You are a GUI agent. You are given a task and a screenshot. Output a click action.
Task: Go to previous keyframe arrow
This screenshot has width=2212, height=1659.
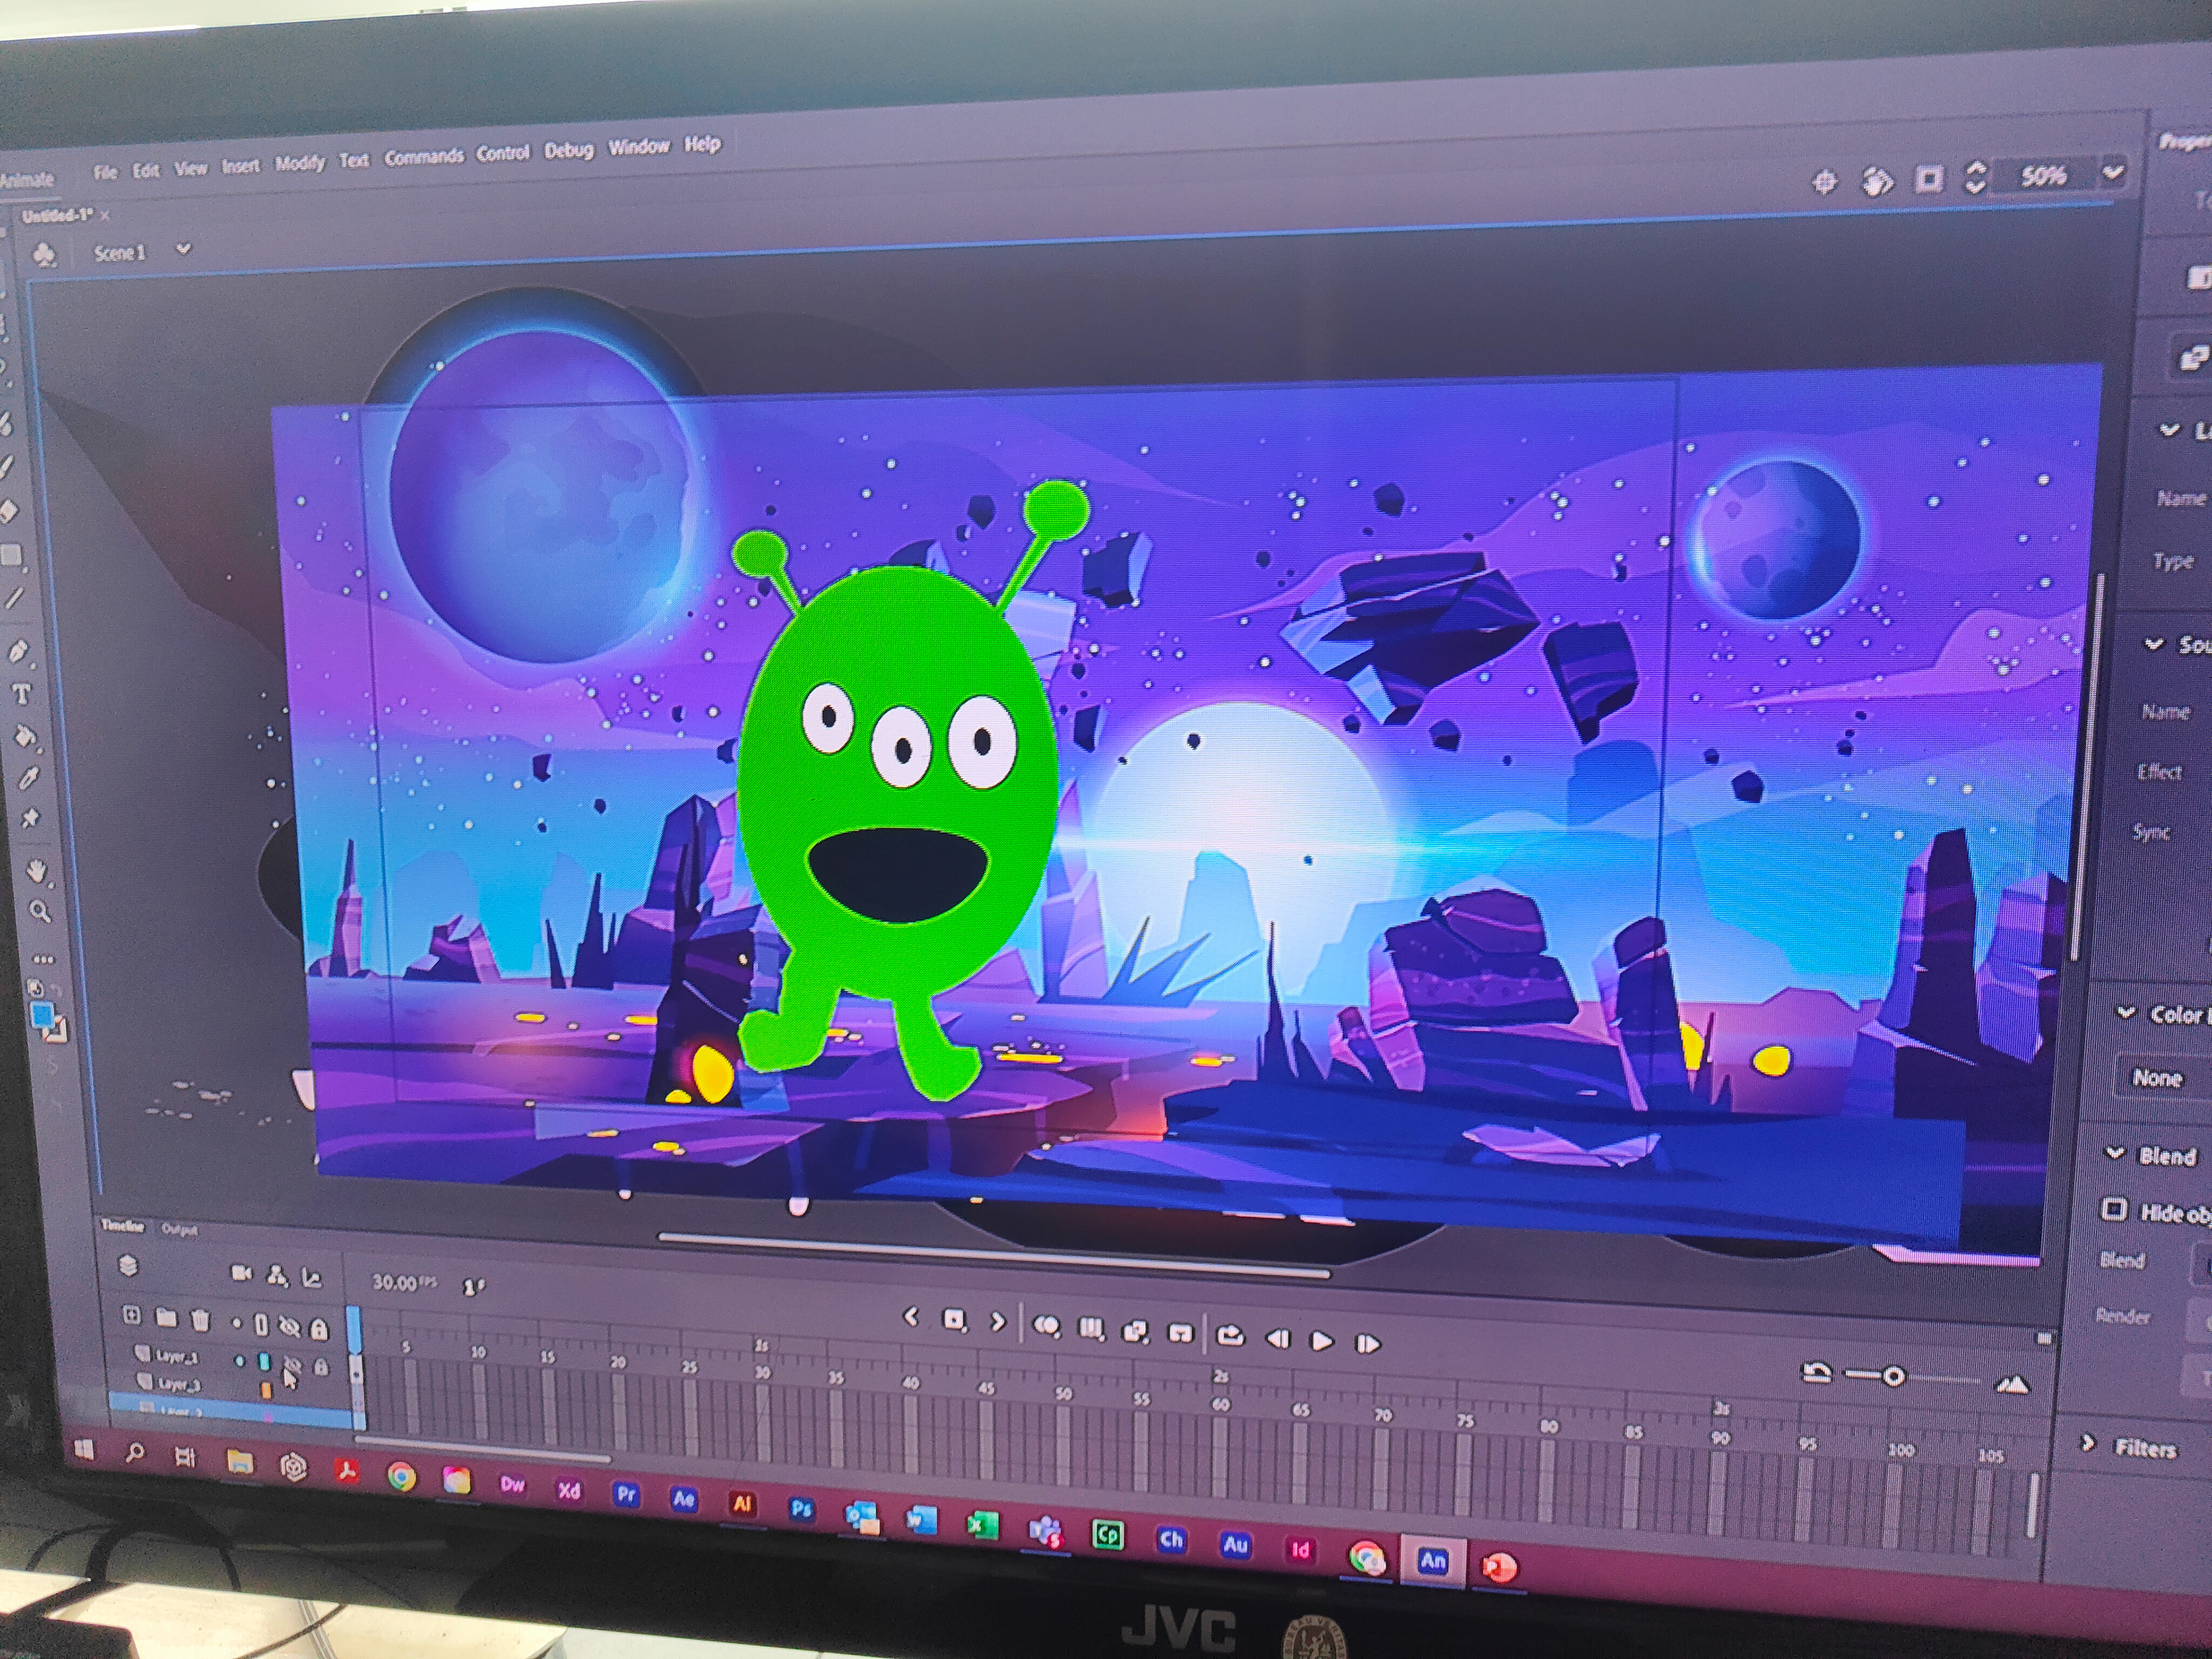[911, 1318]
